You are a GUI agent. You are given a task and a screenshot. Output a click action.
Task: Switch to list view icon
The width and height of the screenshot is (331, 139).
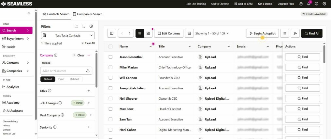(140, 33)
